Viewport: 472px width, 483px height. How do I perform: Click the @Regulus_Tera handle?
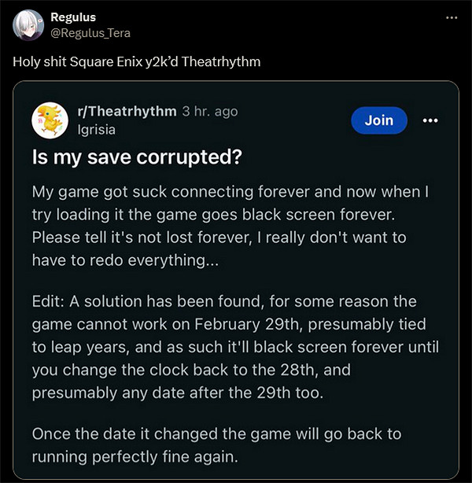click(90, 33)
